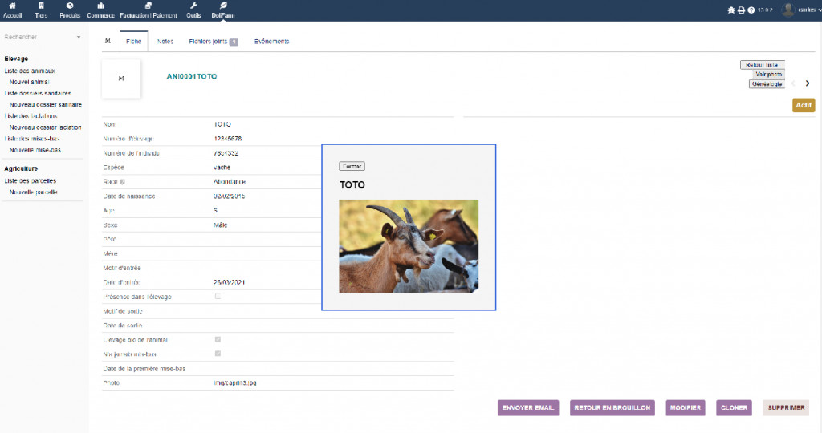Click the 02/02/2015 birth date value
Screen dimensions: 822x433
point(229,196)
